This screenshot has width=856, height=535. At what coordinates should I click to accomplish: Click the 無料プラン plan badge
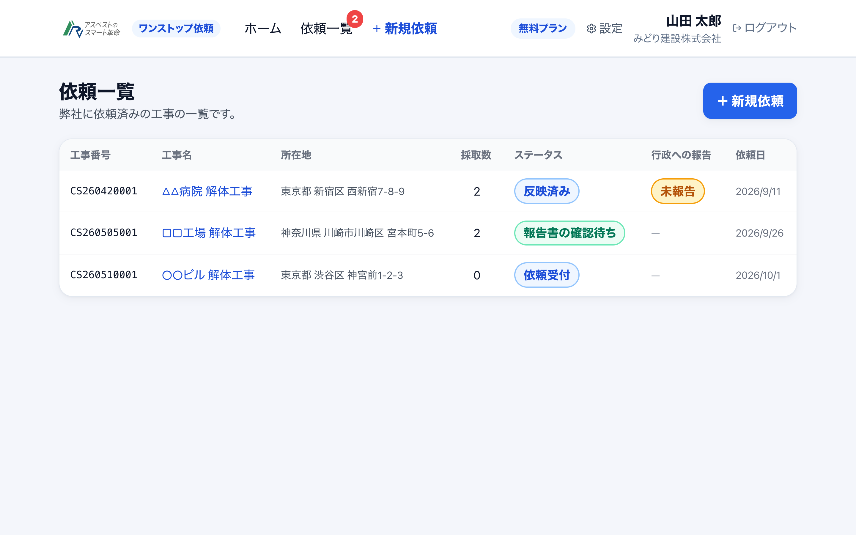point(543,28)
